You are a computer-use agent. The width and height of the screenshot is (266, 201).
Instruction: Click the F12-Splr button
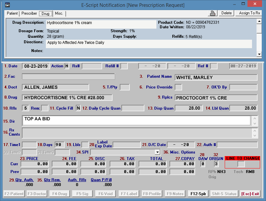[x=198, y=194]
